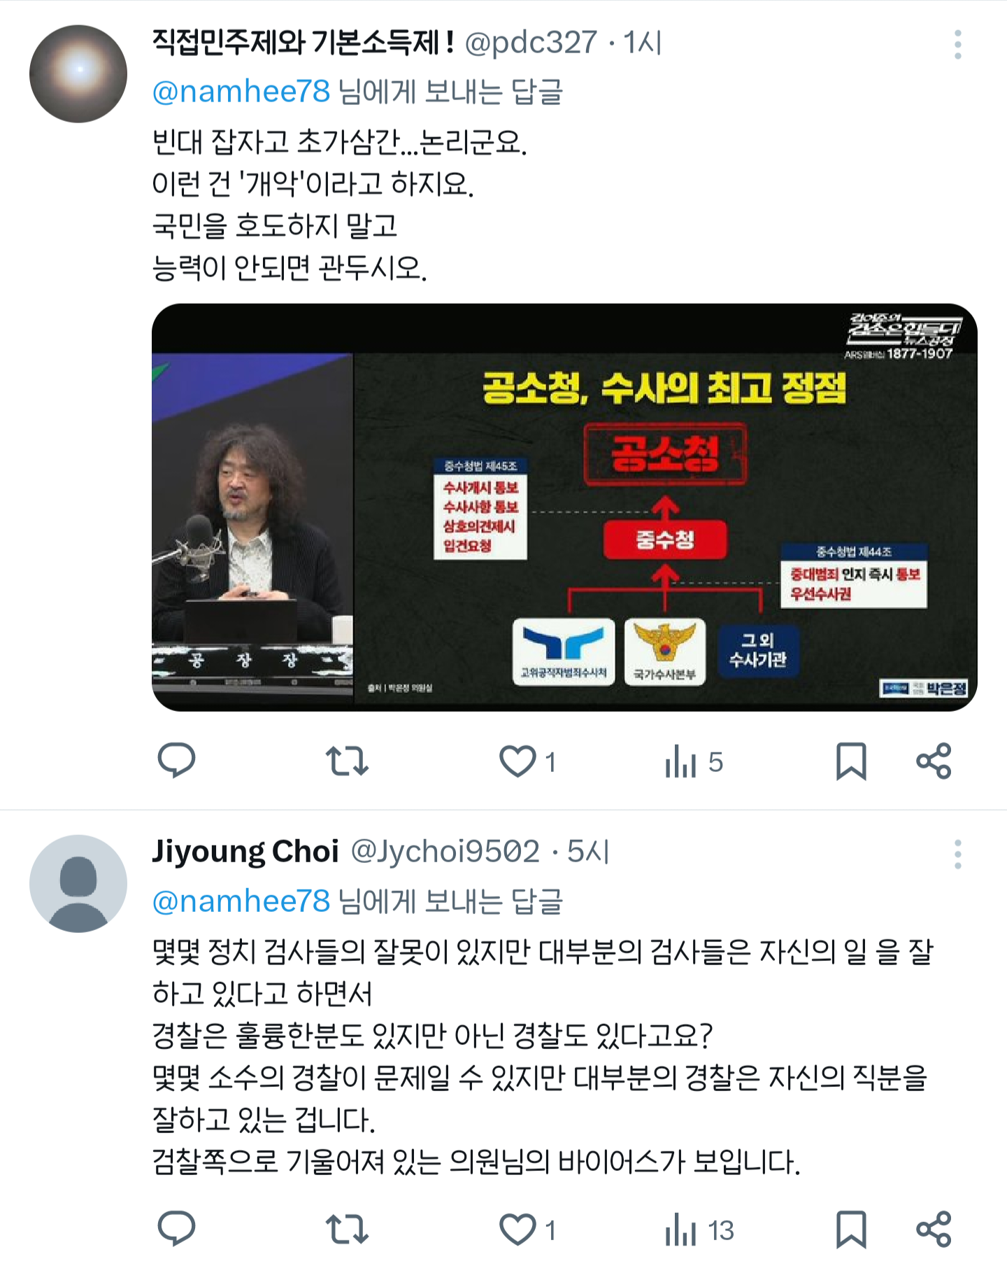Reply to the pdc327 tweet
The height and width of the screenshot is (1273, 1007).
[176, 761]
